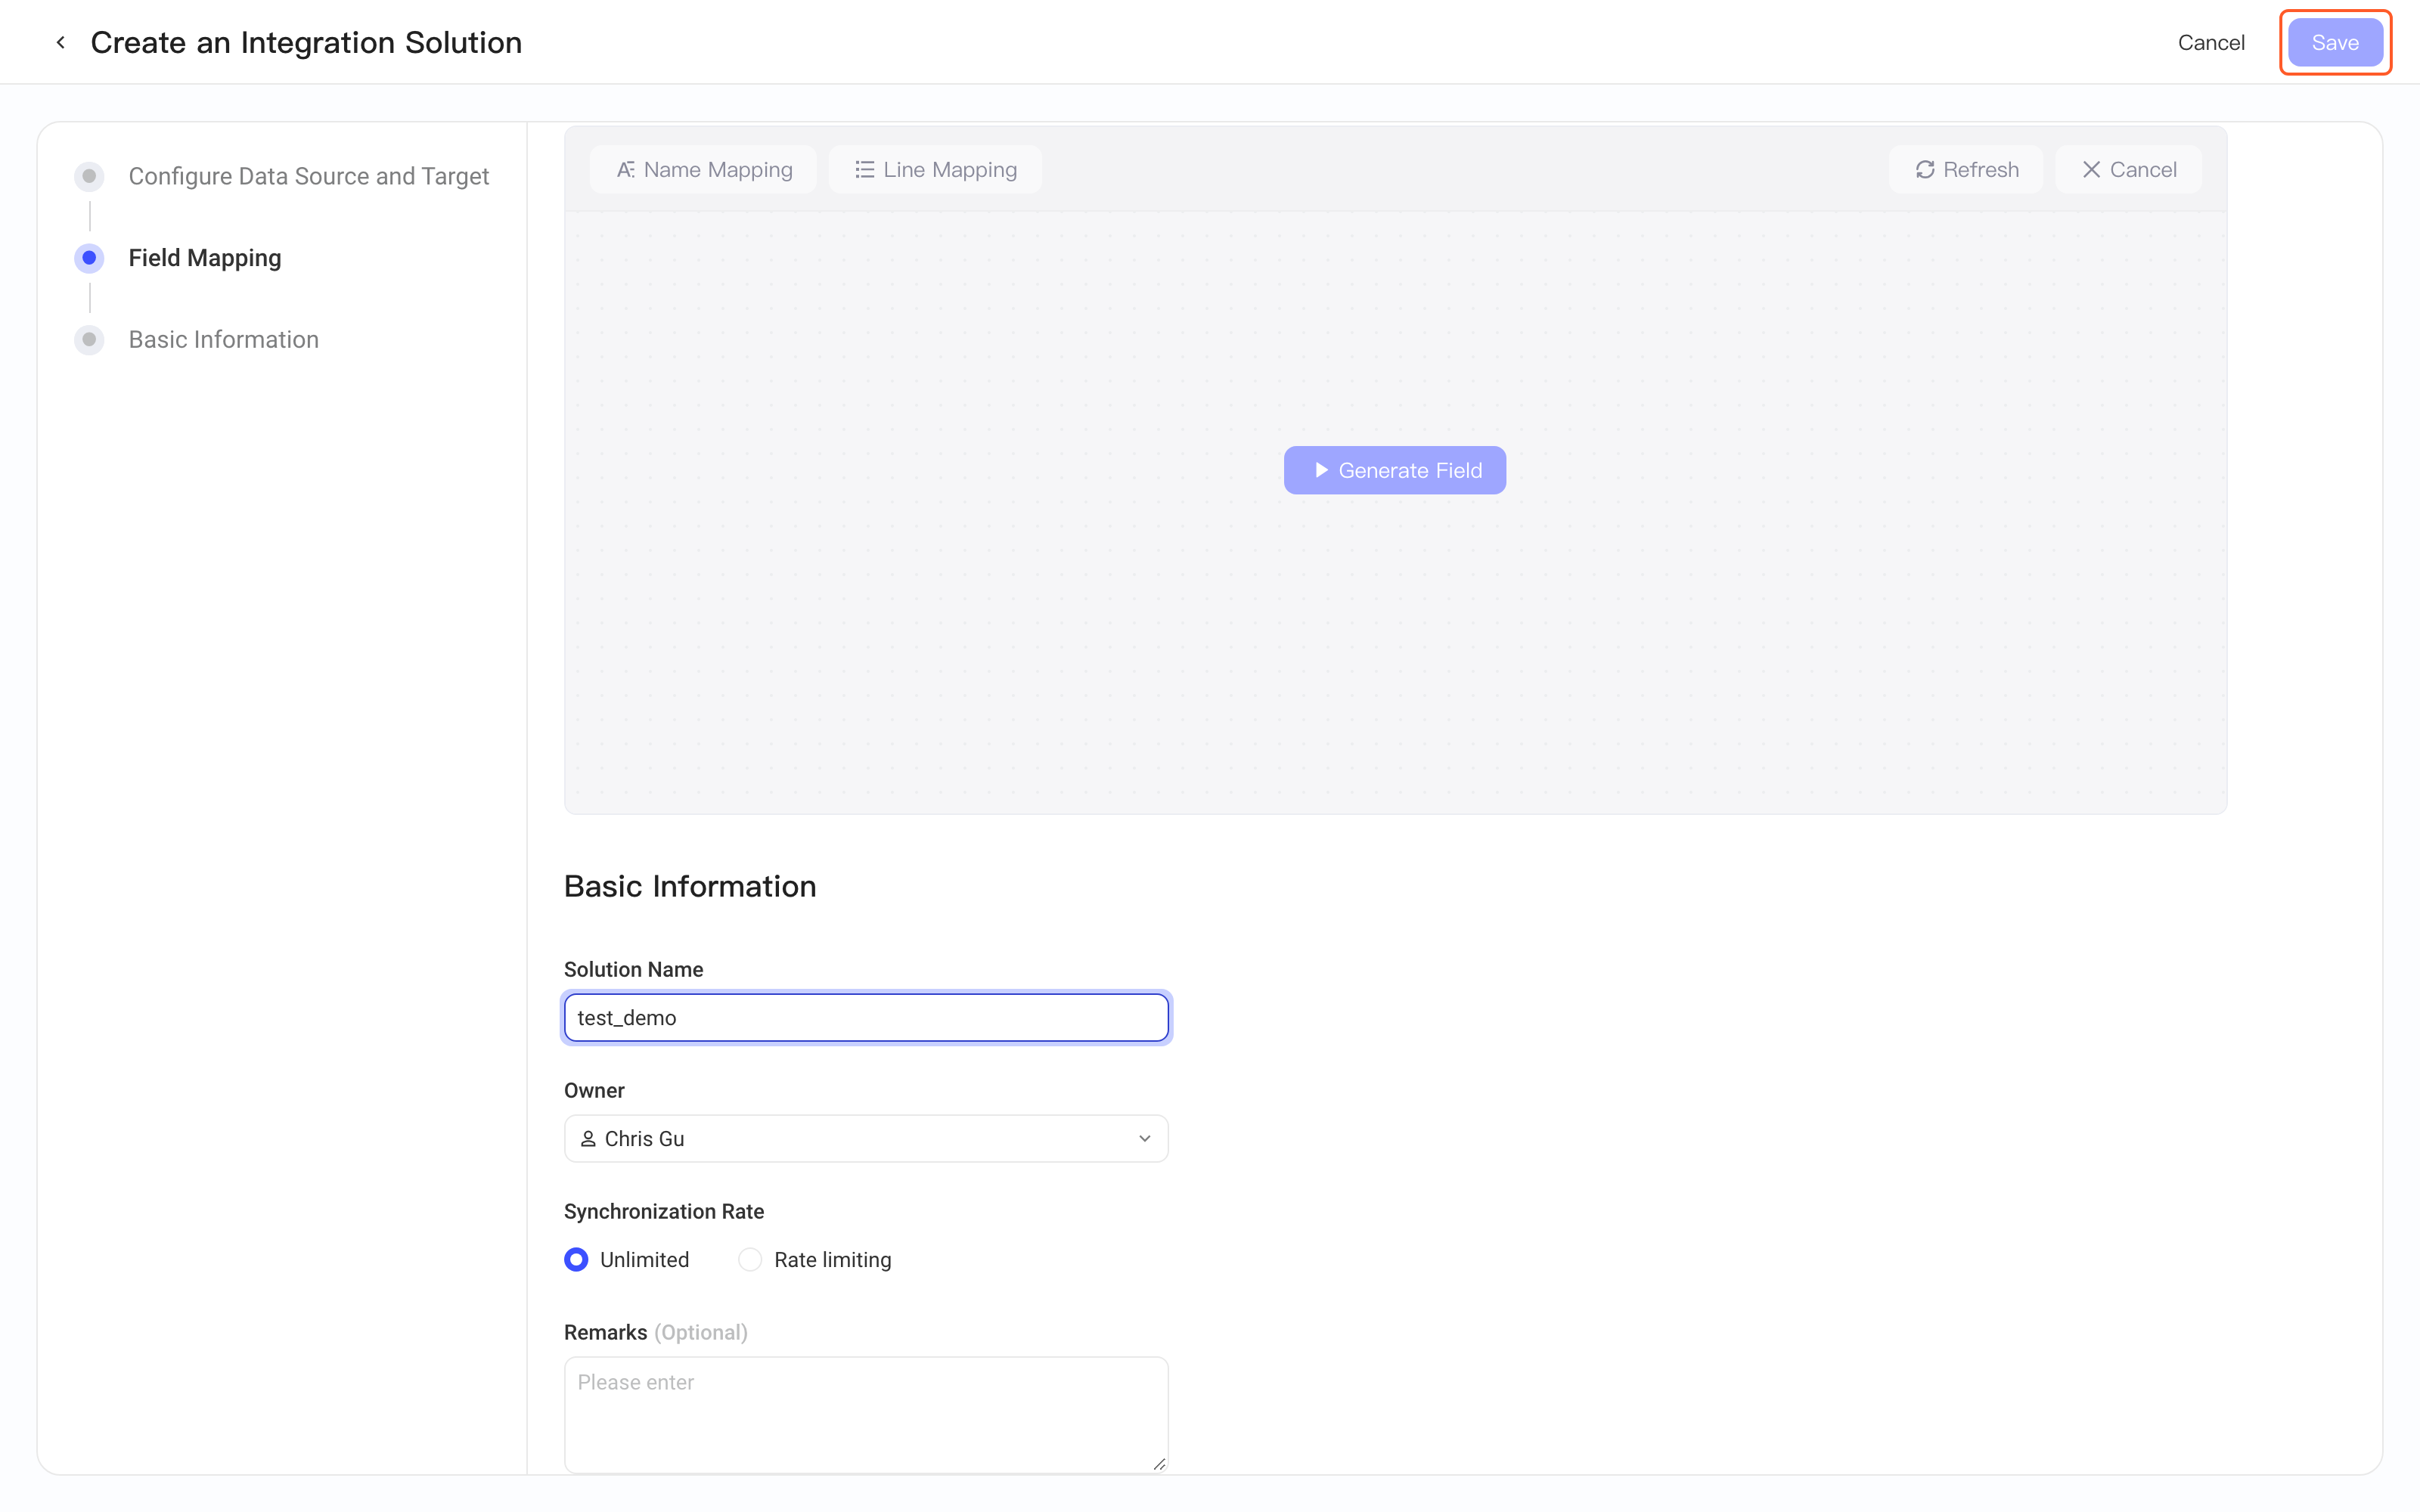
Task: Click the Basic Information step dot
Action: (x=89, y=340)
